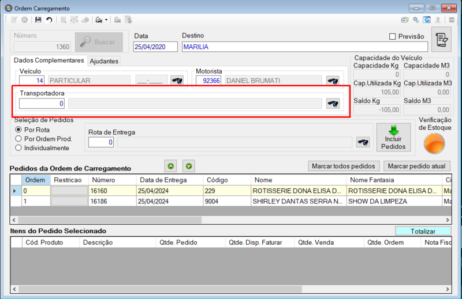Open the Motorista lookup binoculars icon
462x299 pixels.
pyautogui.click(x=333, y=81)
